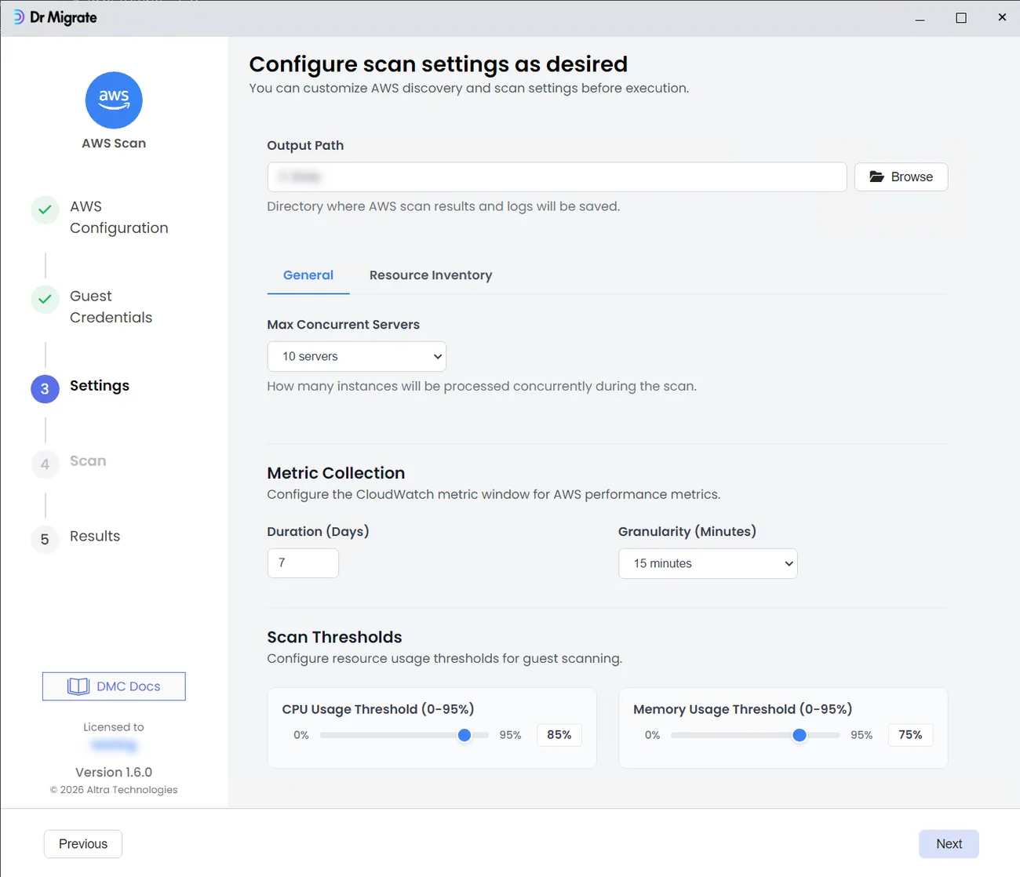Go to the AWS Configuration step
The image size is (1020, 877).
click(x=119, y=217)
